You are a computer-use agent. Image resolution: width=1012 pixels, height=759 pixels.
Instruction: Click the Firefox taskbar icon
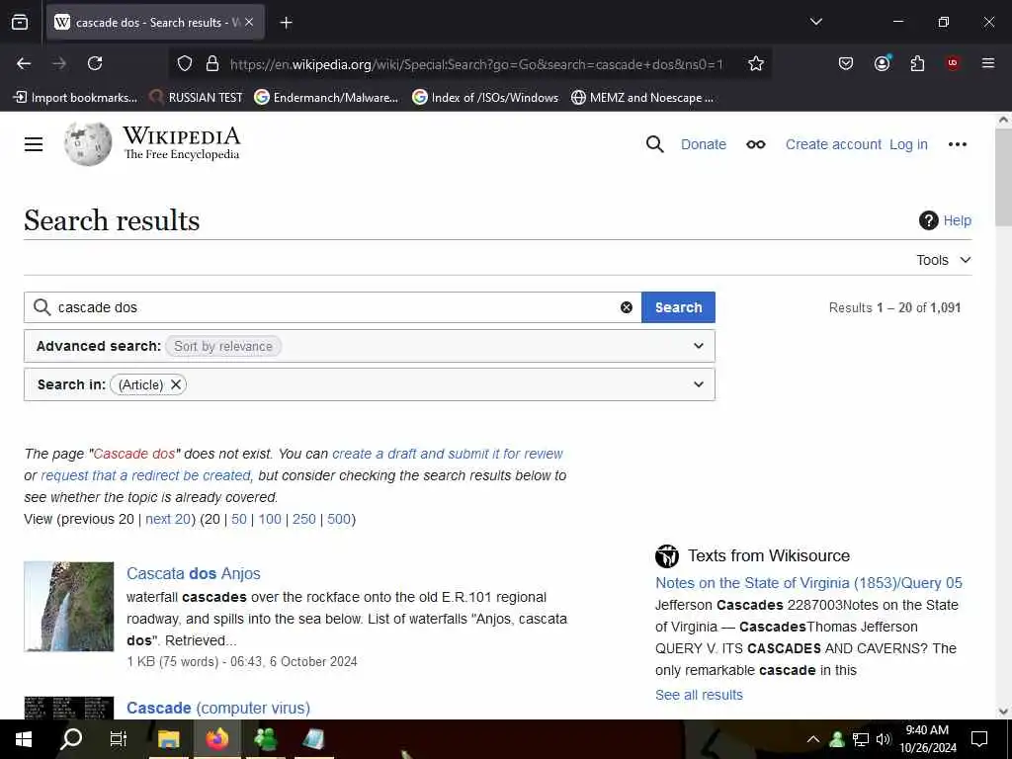[x=217, y=739]
